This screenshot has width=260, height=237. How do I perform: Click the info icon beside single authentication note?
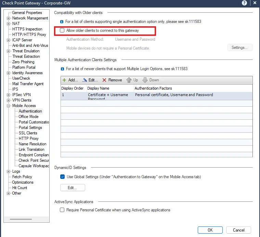[62, 22]
